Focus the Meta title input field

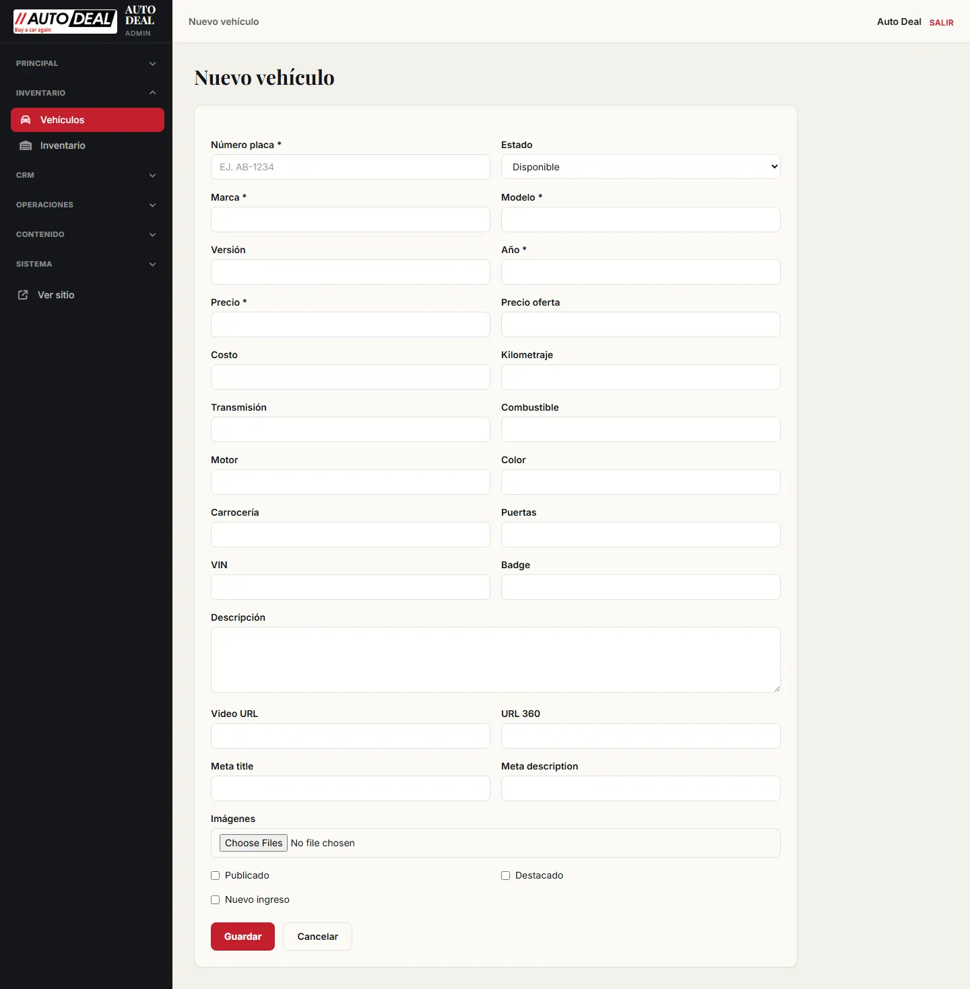coord(350,788)
